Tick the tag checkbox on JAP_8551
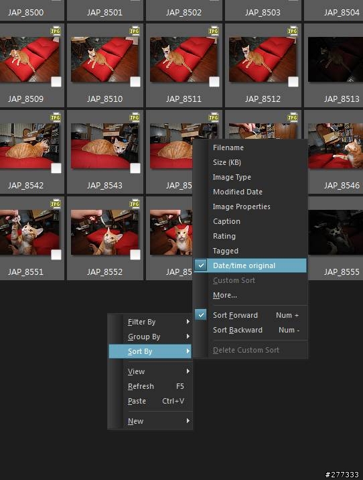This screenshot has height=480, width=363. [56, 254]
